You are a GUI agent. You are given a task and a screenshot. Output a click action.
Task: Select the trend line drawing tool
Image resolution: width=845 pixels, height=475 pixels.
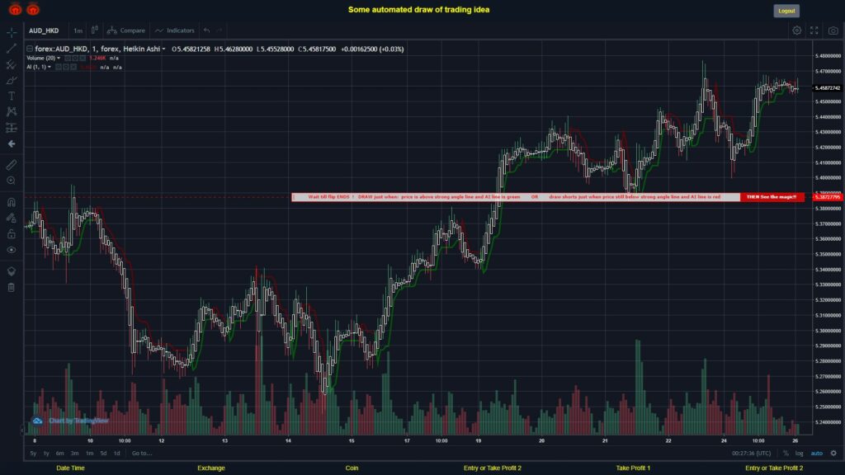coord(12,49)
